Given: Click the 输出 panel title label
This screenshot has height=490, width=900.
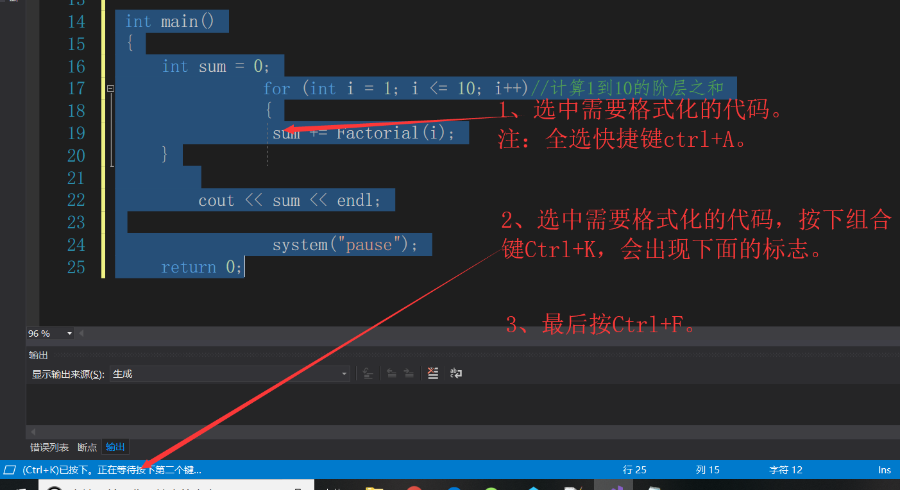Looking at the screenshot, I should 38,355.
